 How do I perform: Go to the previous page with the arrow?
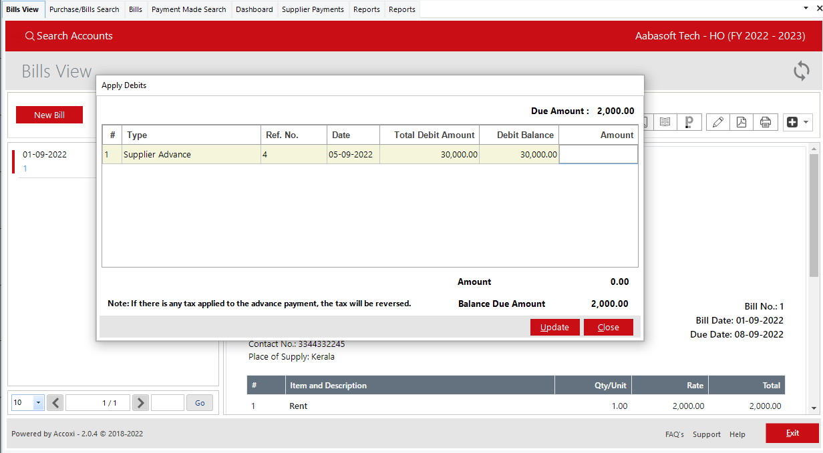click(55, 402)
